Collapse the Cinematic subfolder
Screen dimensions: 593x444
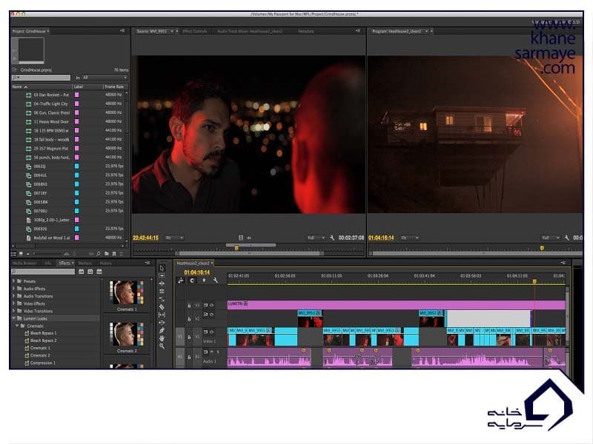pyautogui.click(x=17, y=326)
